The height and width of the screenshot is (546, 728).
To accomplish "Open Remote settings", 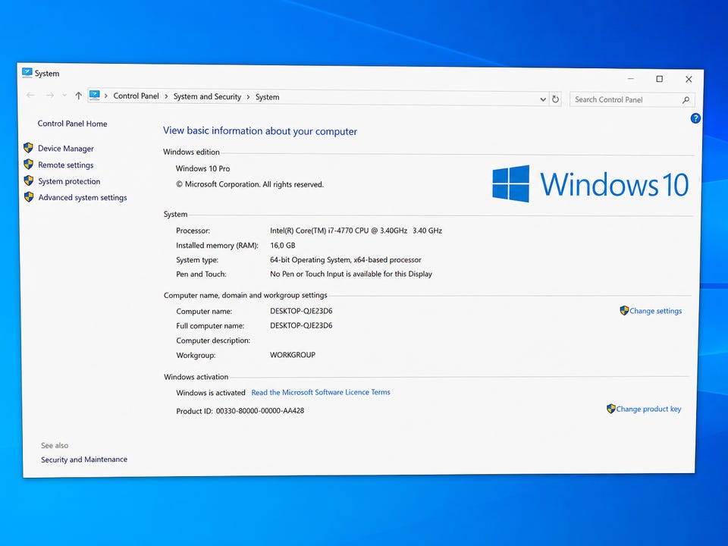I will click(x=65, y=165).
